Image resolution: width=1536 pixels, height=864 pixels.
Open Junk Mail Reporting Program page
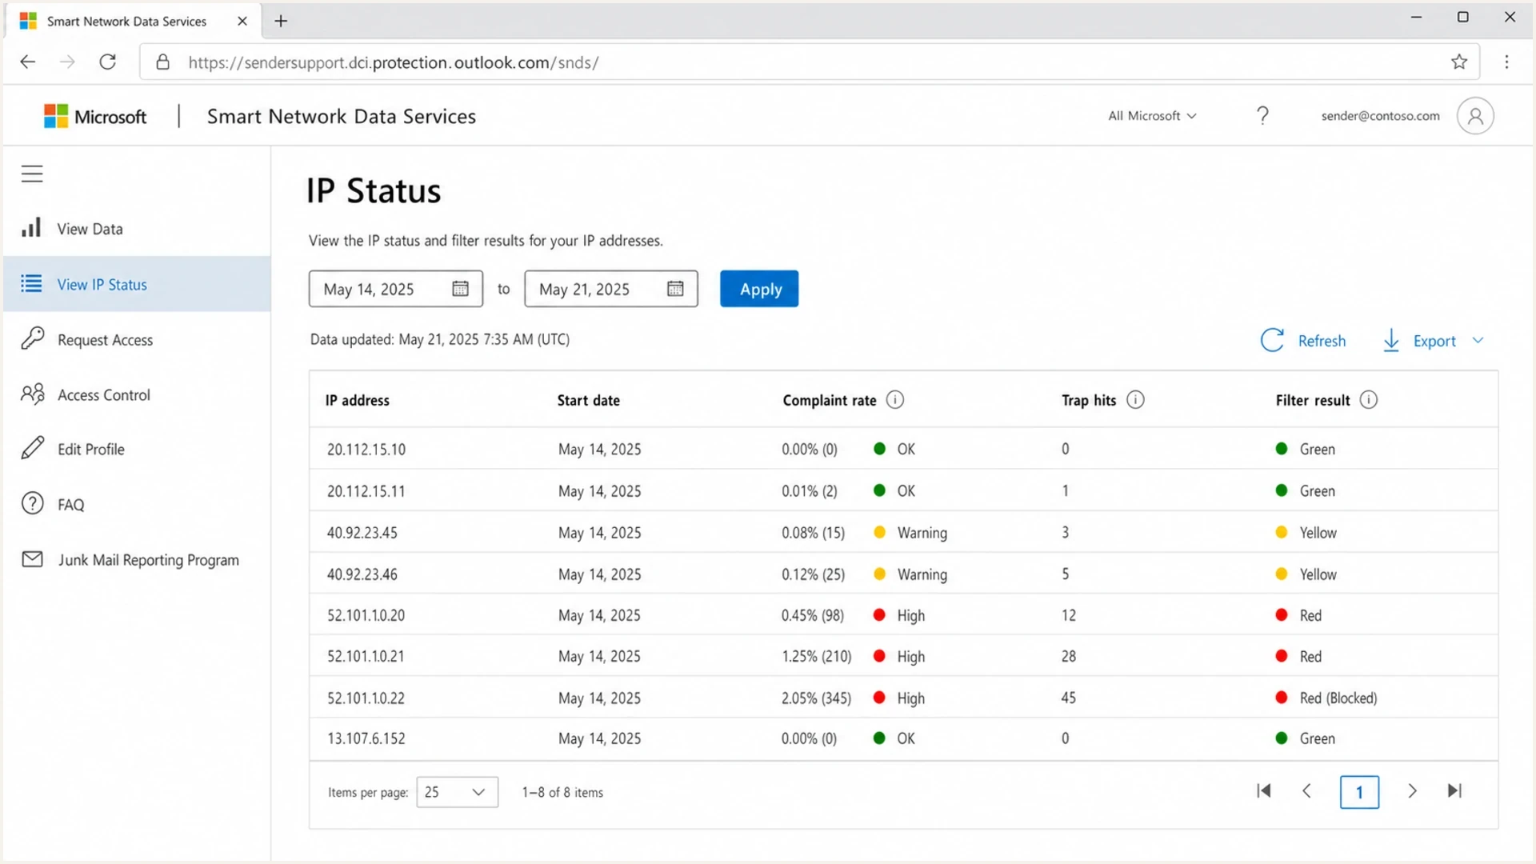(137, 560)
